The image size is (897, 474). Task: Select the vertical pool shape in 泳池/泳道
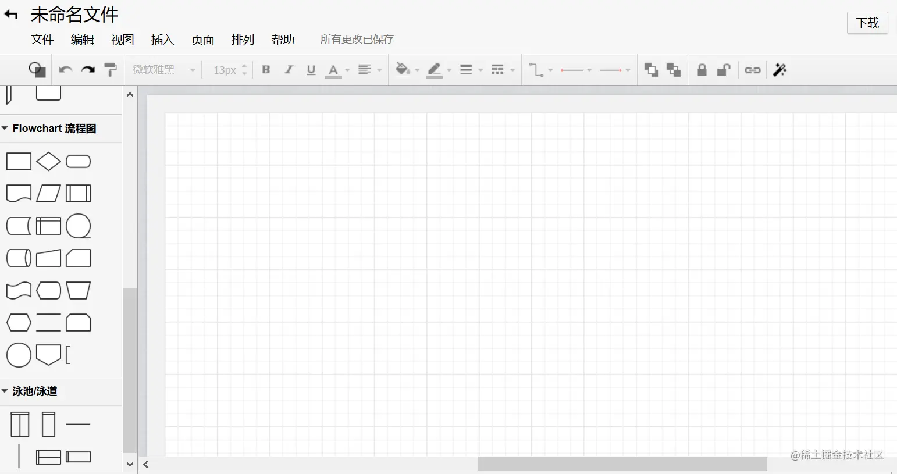click(20, 425)
